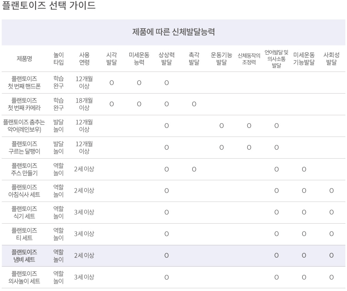
Task: Select product name "플랜토이즈 주스 만들기"
Action: click(24, 169)
